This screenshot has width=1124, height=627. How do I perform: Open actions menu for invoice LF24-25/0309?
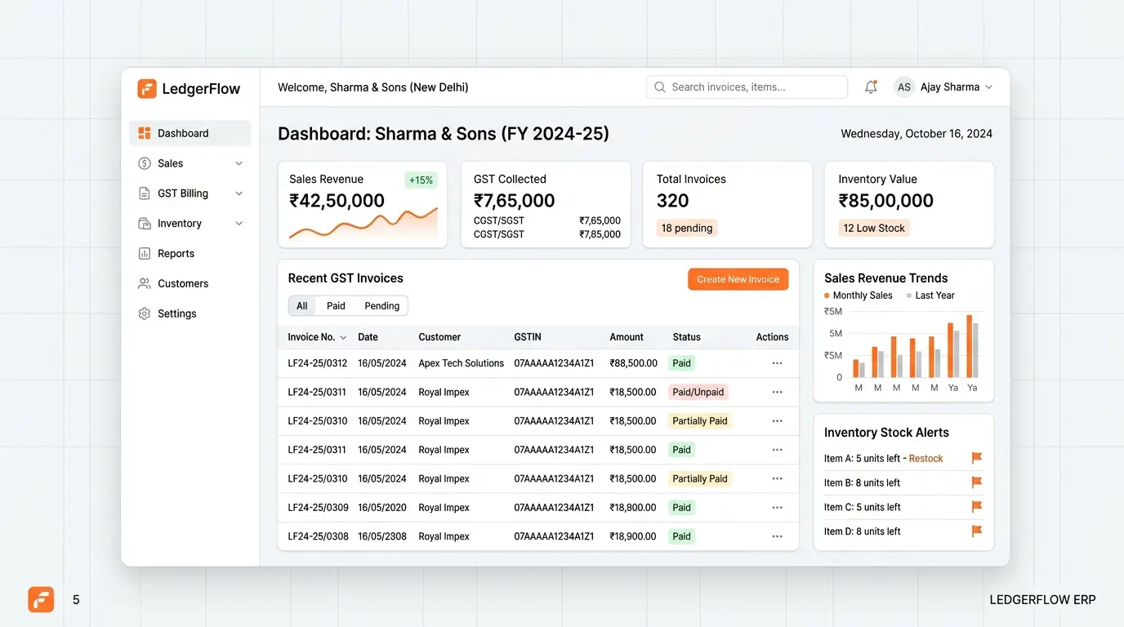coord(777,508)
